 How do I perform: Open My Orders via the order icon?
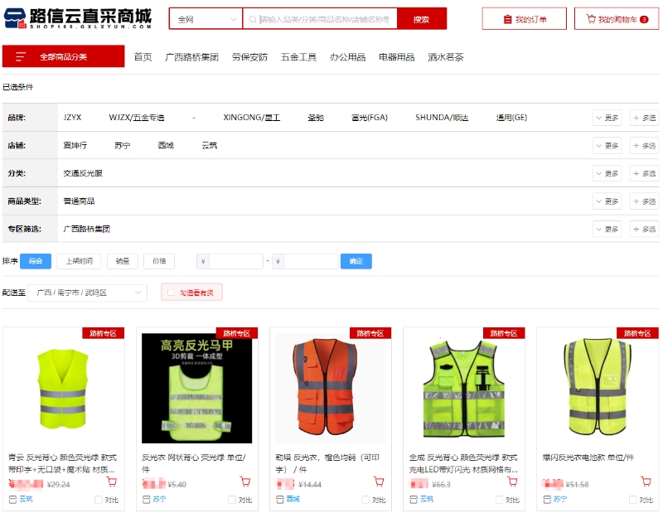525,18
